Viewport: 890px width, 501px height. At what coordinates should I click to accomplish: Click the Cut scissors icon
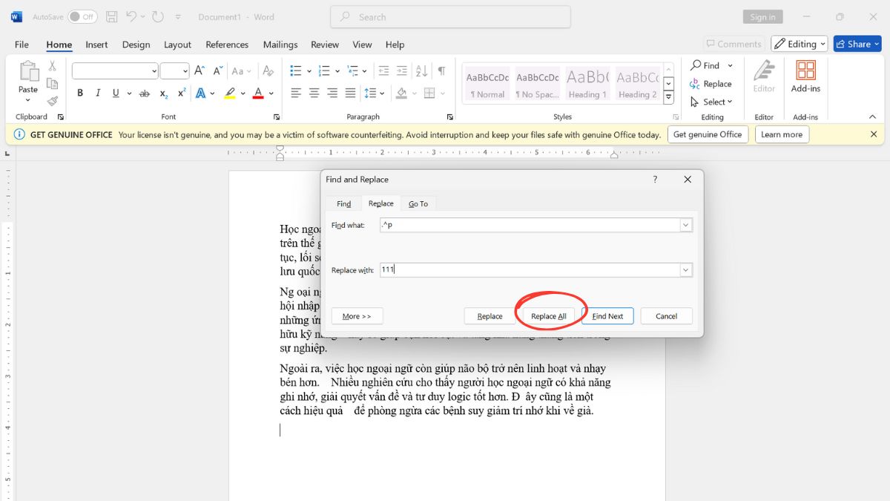tap(53, 65)
